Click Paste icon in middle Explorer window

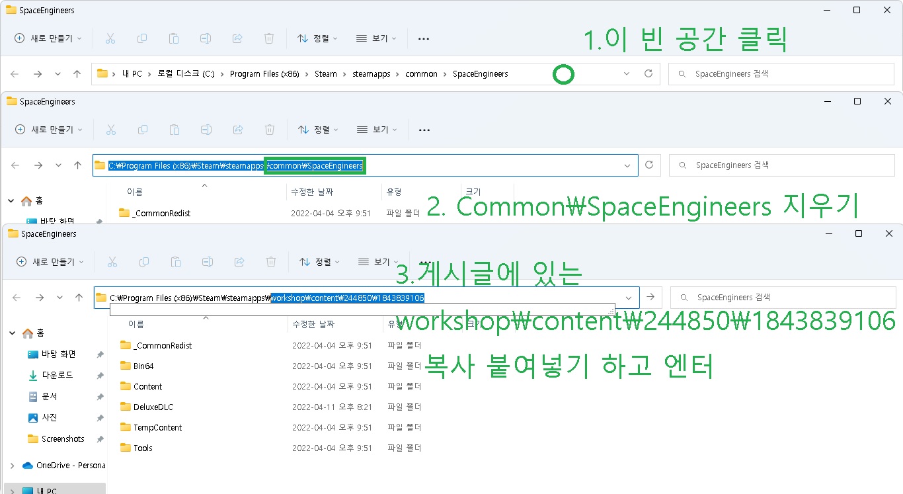pos(175,130)
